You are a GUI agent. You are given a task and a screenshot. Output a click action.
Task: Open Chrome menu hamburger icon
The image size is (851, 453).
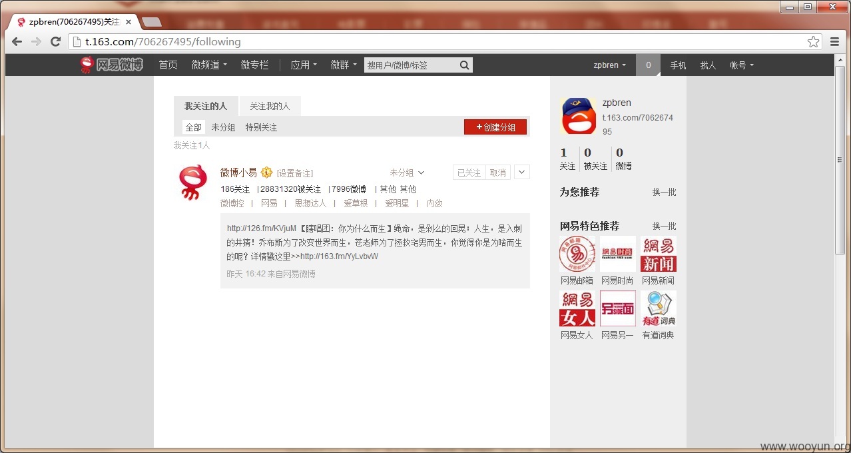coord(834,41)
